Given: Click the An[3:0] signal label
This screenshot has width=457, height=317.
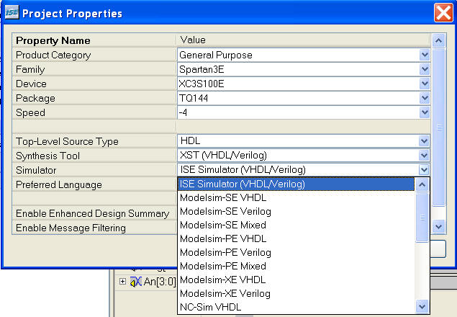Looking at the screenshot, I should pyautogui.click(x=160, y=282).
